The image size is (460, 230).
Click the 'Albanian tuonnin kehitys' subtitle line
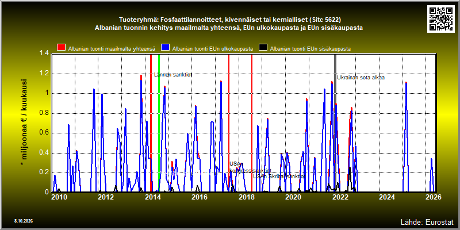[x=229, y=28]
